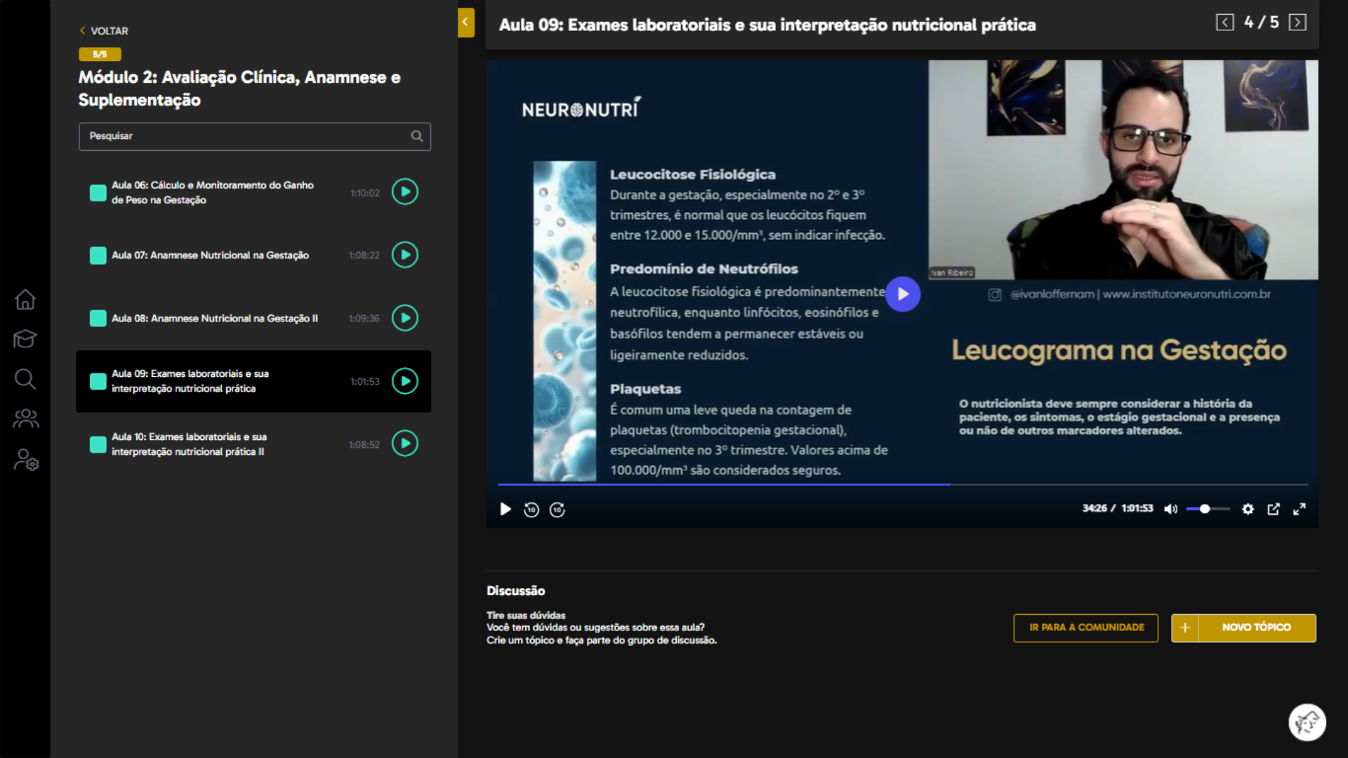
Task: Select Aula 07: Anamnese Nutricional na Gestação
Action: 211,255
